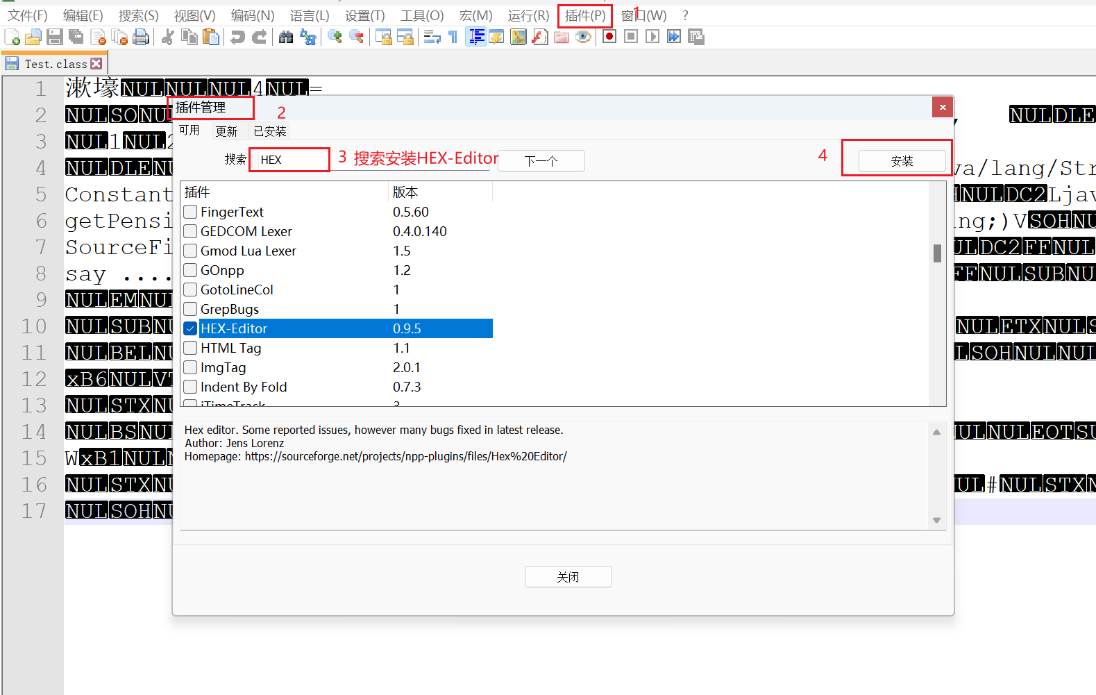This screenshot has height=695, width=1096.
Task: Click the Close All documents toolbar icon
Action: click(x=119, y=37)
